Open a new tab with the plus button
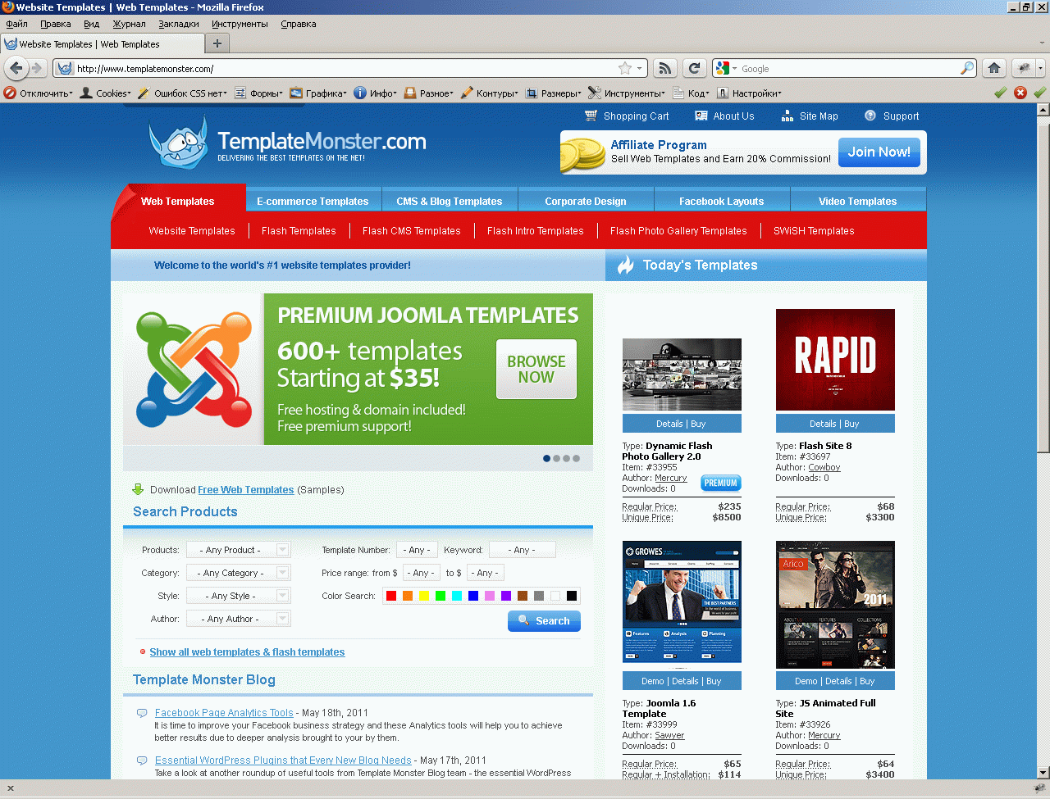The width and height of the screenshot is (1050, 799). pos(217,43)
